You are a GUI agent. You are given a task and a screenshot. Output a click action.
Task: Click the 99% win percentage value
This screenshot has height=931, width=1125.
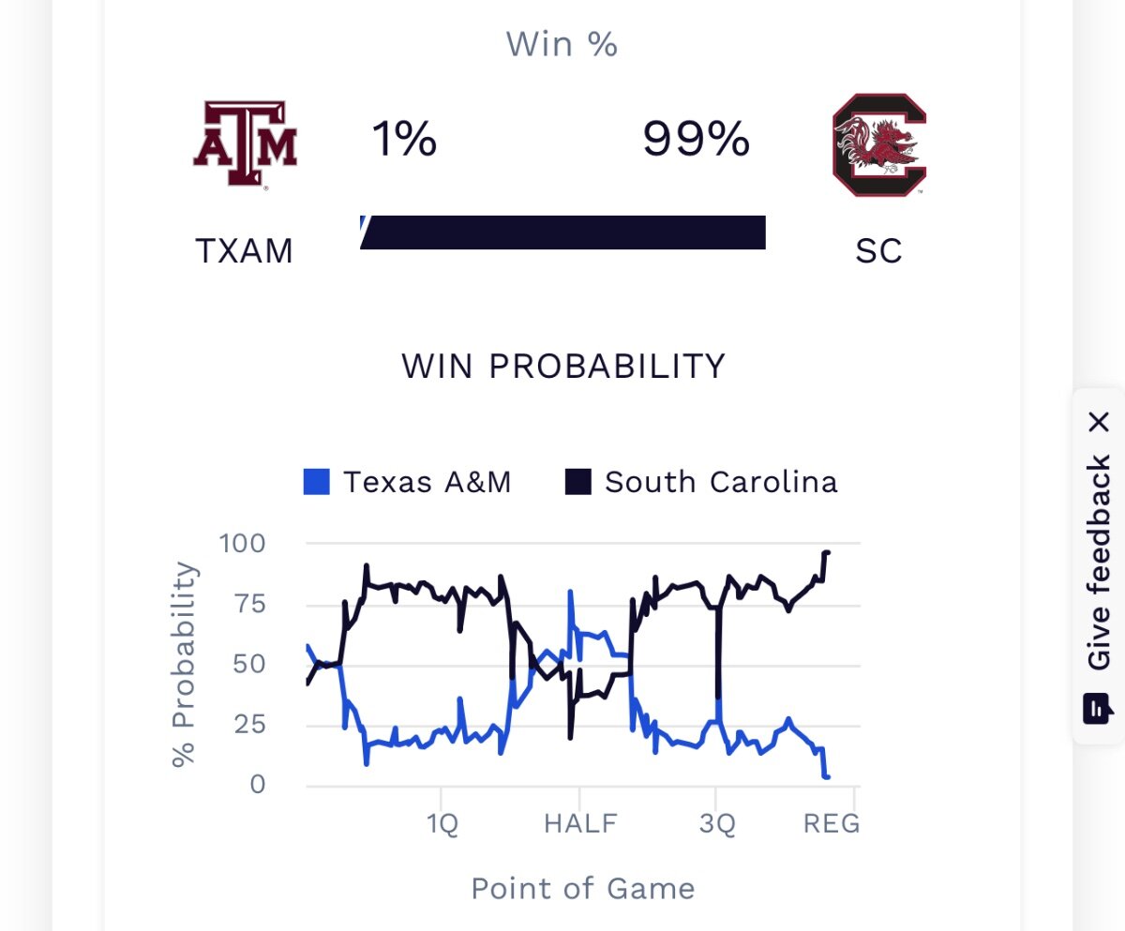[696, 141]
